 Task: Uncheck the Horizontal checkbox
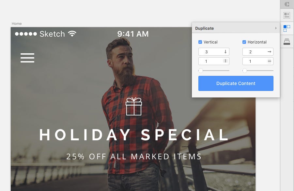coord(244,42)
